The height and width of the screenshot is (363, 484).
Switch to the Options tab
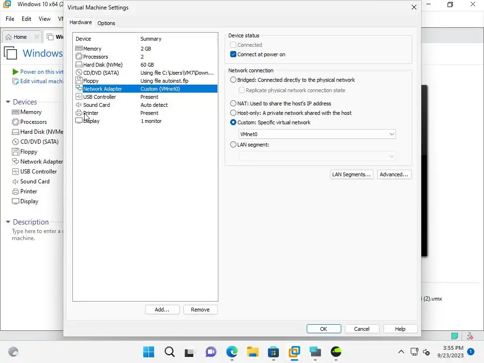[x=106, y=23]
